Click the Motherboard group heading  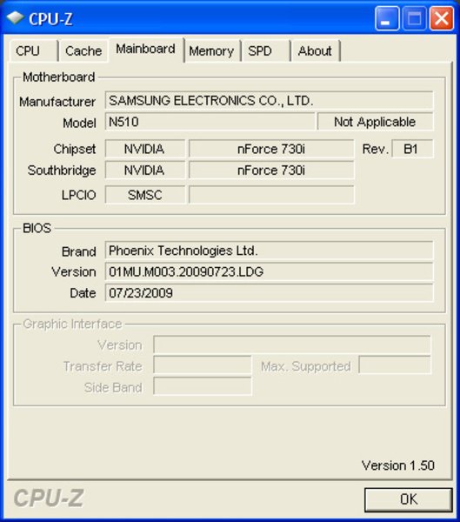pyautogui.click(x=59, y=77)
